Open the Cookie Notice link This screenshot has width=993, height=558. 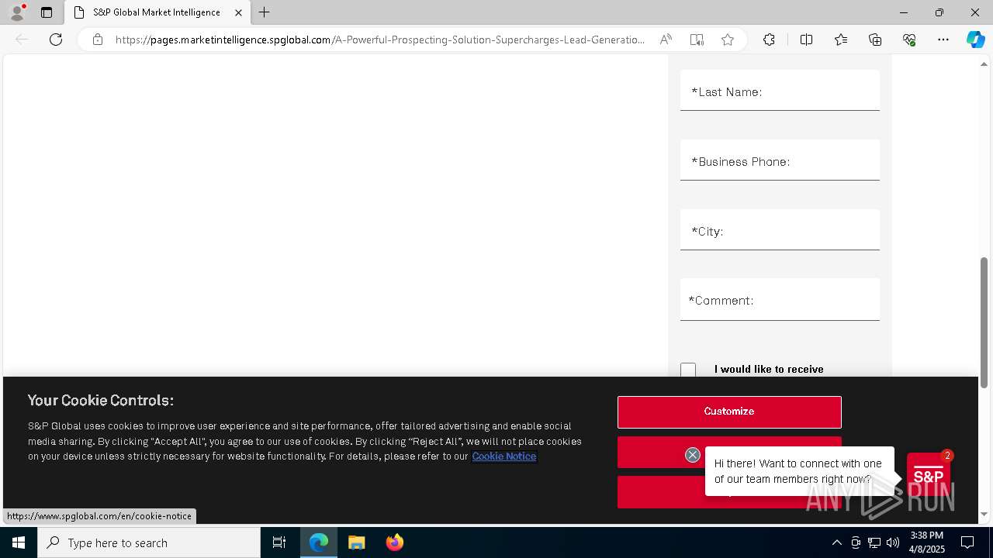coord(504,456)
